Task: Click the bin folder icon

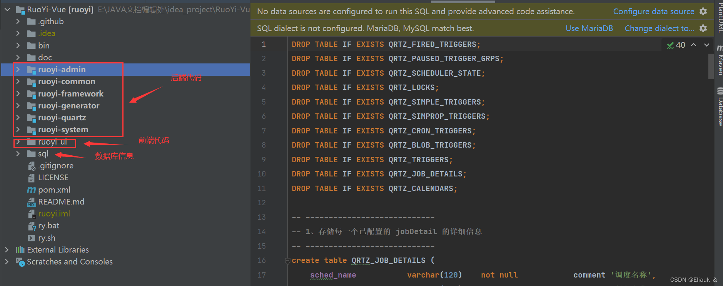Action: [32, 46]
